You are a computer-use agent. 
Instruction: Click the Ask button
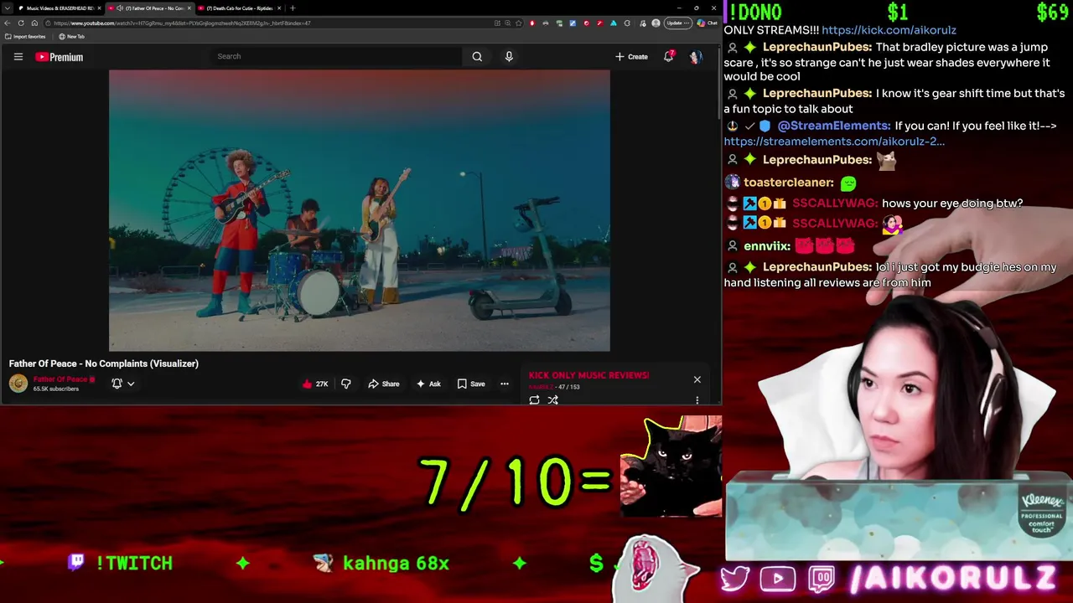click(428, 384)
